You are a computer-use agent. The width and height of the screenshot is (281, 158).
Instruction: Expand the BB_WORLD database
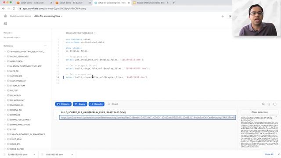(5, 95)
